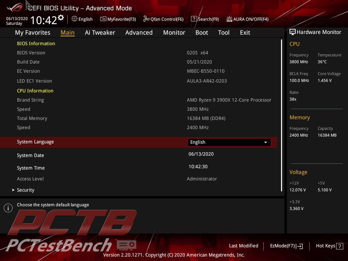Click the System Language dropdown arrow
This screenshot has width=348, height=261.
point(265,142)
